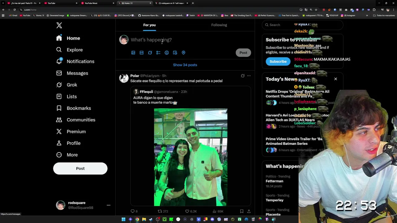Go to Home in the sidebar

click(x=68, y=38)
